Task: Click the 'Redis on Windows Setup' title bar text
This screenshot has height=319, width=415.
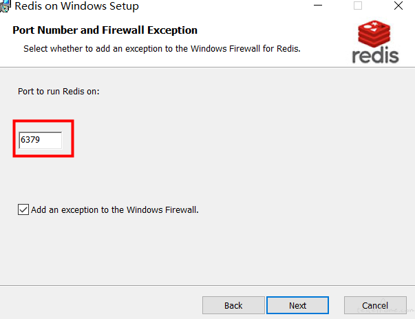Action: tap(77, 6)
